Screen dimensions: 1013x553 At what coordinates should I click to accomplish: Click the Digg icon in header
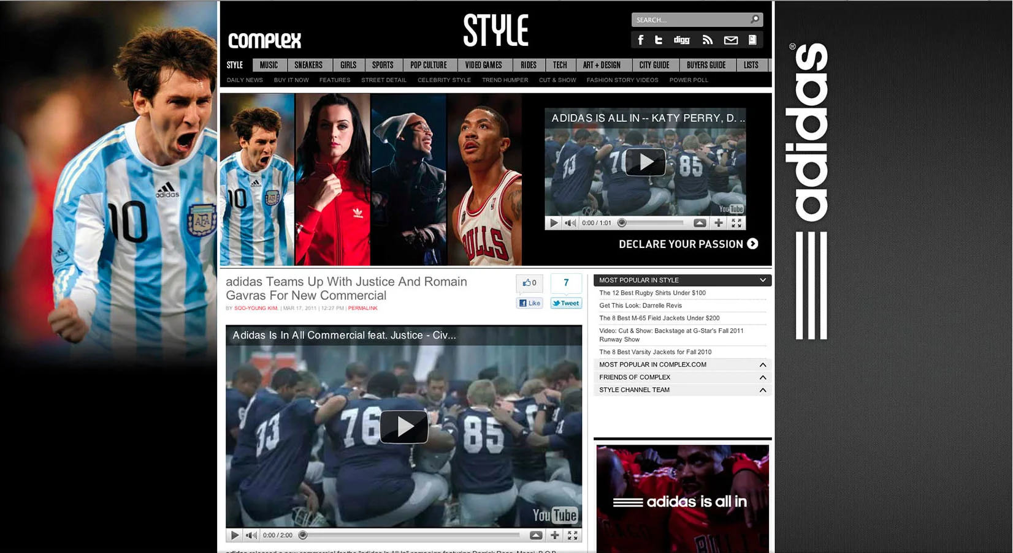coord(682,40)
